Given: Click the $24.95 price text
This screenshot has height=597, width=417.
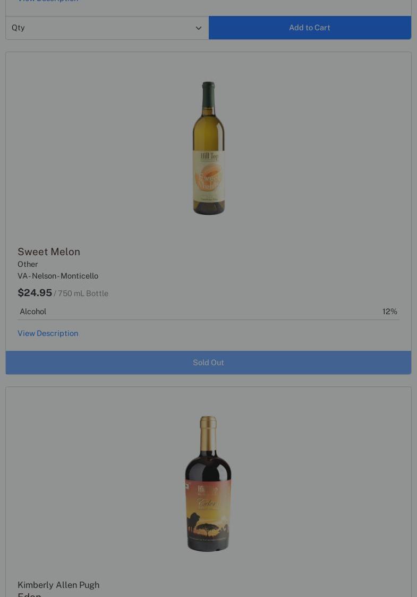Looking at the screenshot, I should [35, 293].
